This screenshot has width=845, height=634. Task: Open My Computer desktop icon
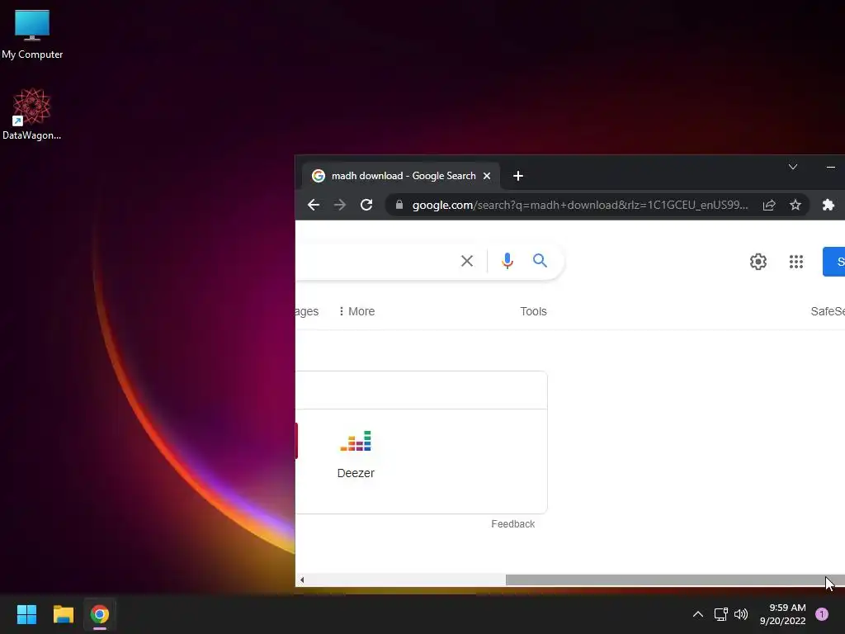click(32, 34)
